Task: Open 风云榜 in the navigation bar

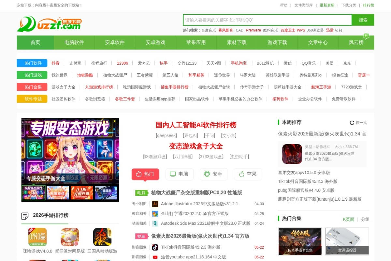Action: point(356,42)
